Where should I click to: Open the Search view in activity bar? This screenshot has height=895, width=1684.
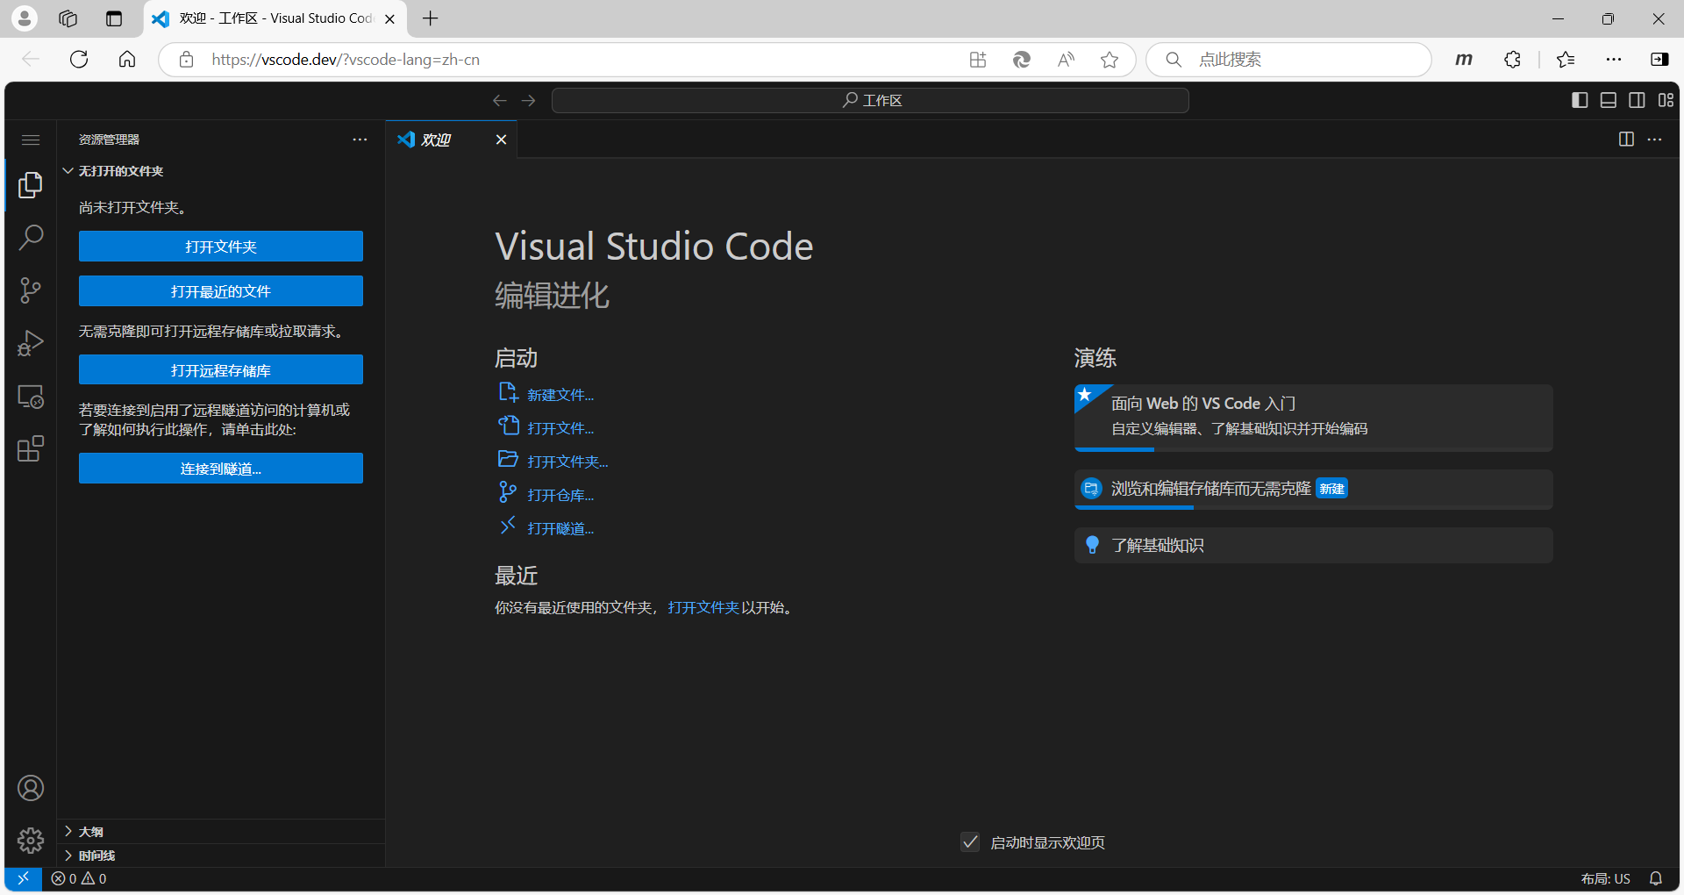(x=31, y=238)
